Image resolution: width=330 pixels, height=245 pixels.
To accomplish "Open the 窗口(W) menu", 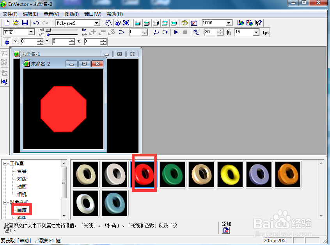I will tap(92, 14).
